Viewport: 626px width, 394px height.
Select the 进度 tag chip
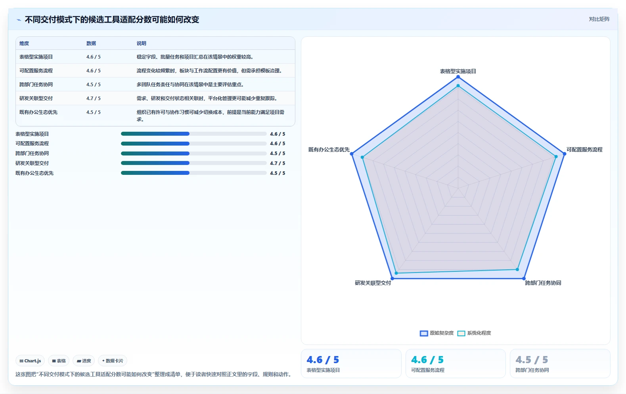pos(84,361)
